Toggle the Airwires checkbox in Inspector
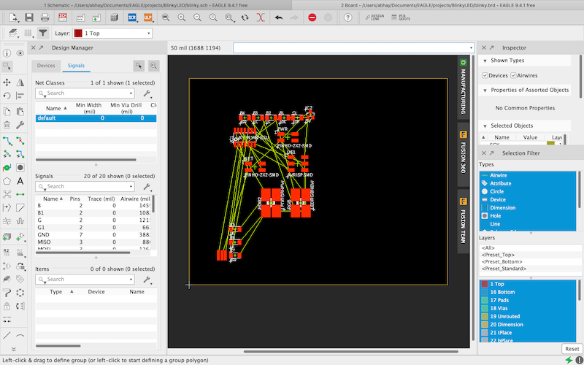This screenshot has height=365, width=584. pyautogui.click(x=513, y=75)
